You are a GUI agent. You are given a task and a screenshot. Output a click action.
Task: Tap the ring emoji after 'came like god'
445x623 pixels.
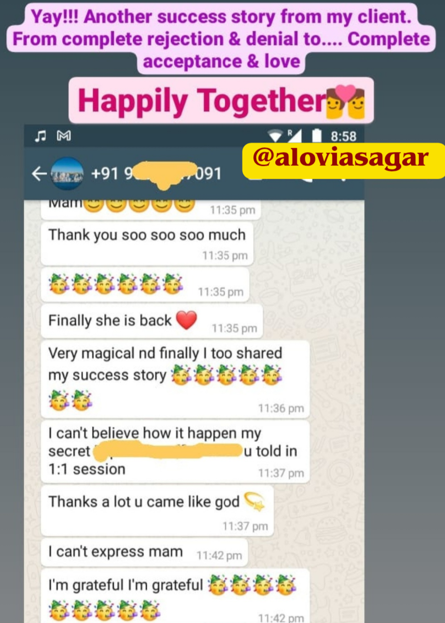(x=254, y=501)
